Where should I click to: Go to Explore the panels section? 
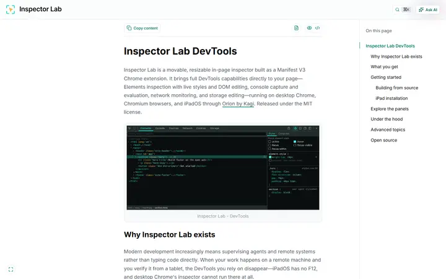pyautogui.click(x=390, y=108)
